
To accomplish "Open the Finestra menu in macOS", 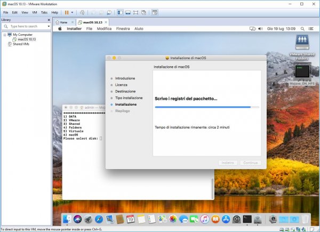I will (123, 28).
